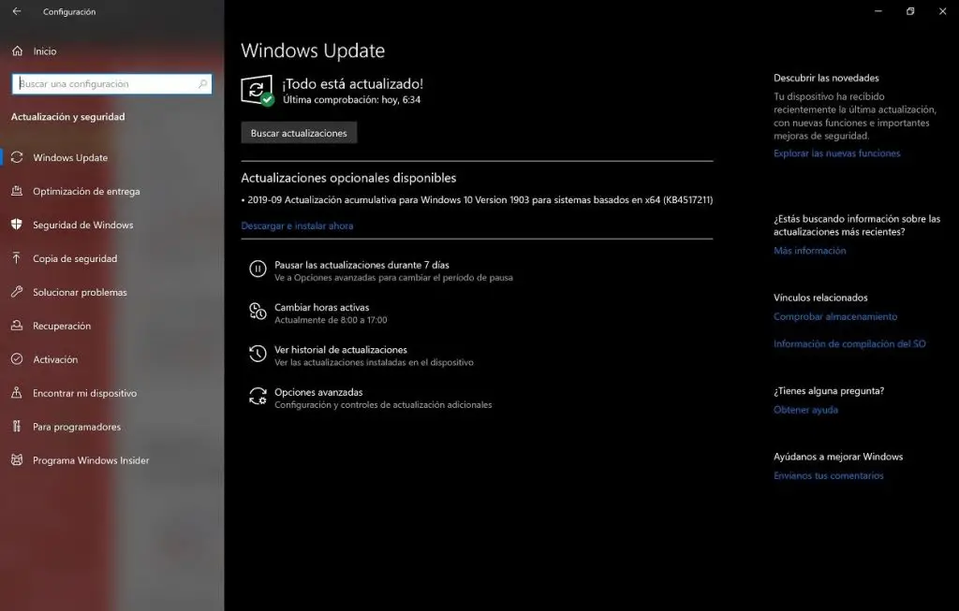Click Comprobar almacenamiento link

(x=835, y=316)
